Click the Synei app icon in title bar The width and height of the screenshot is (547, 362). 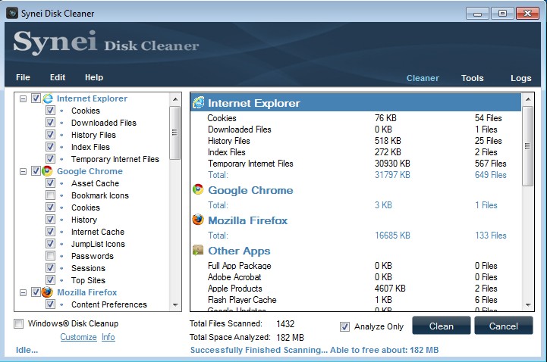click(11, 11)
